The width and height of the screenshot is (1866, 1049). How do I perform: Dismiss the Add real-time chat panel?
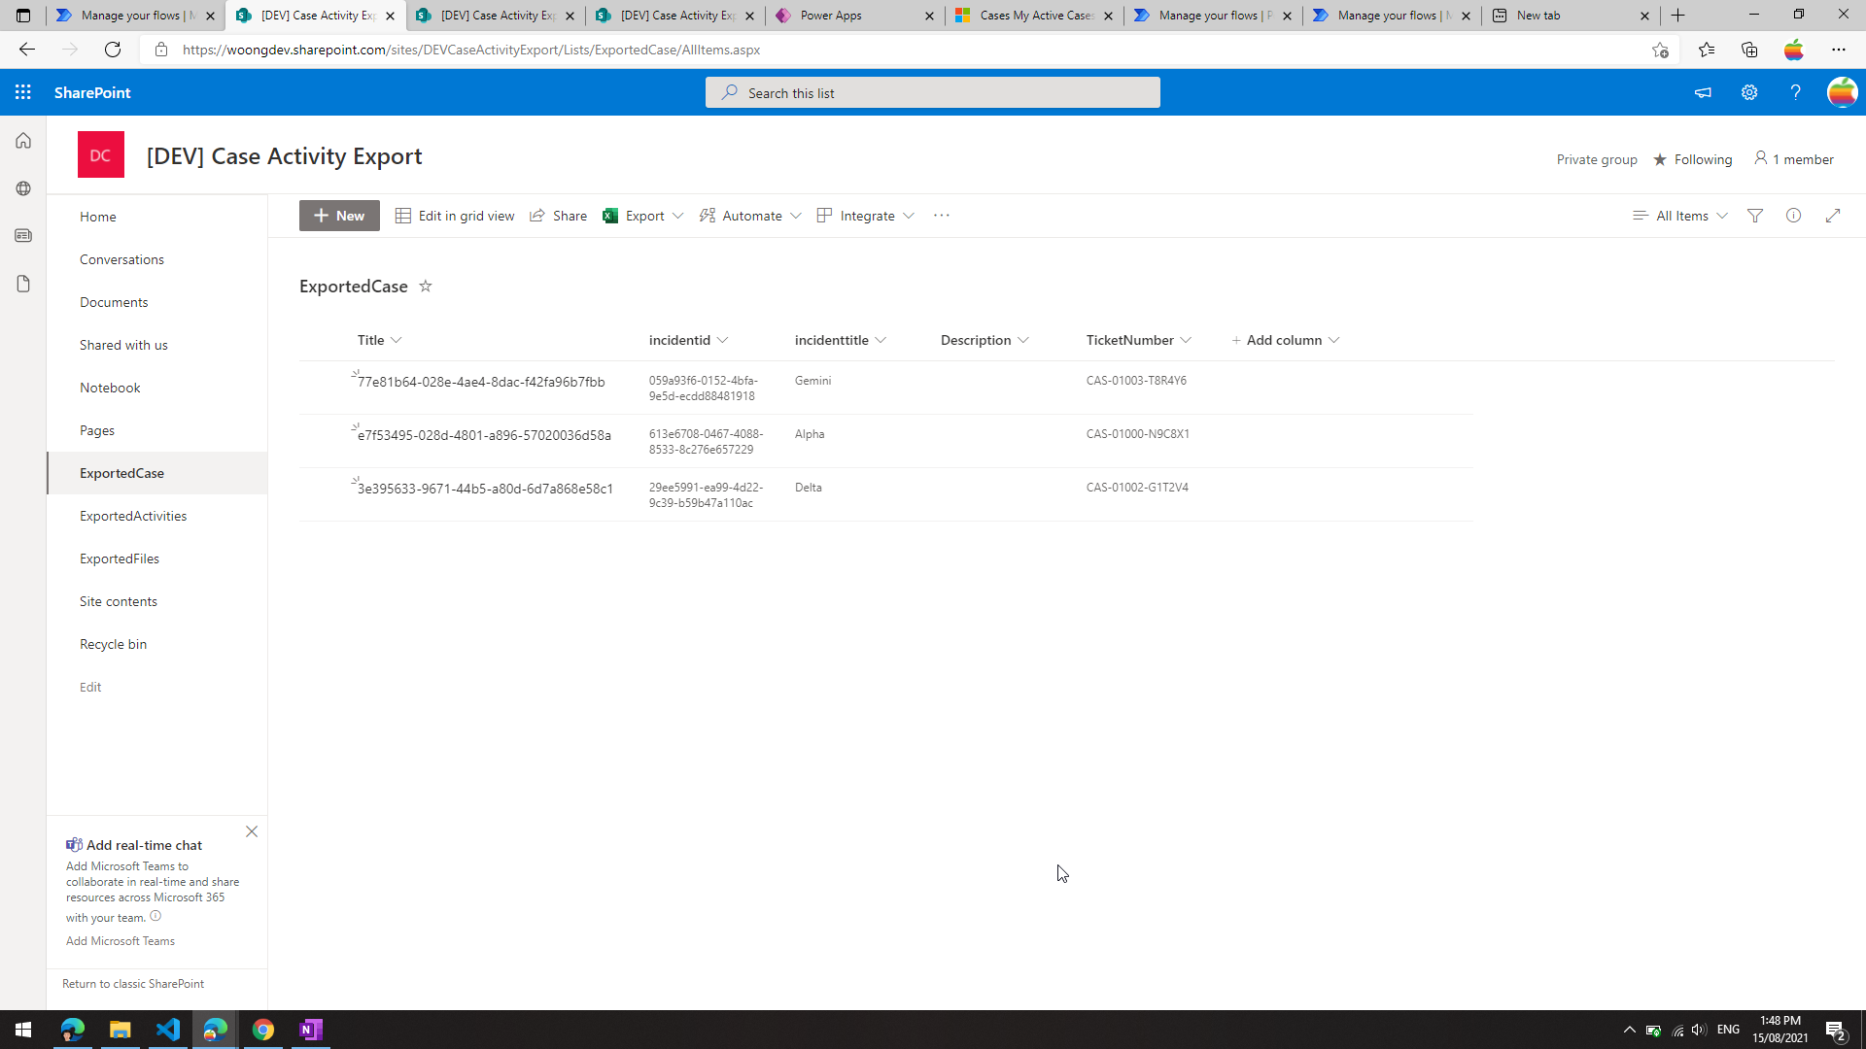pos(252,831)
